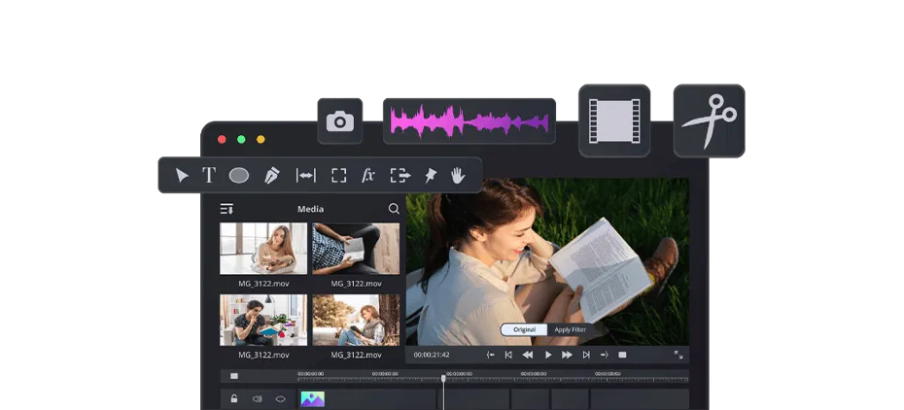Click the fast forward button

(567, 356)
